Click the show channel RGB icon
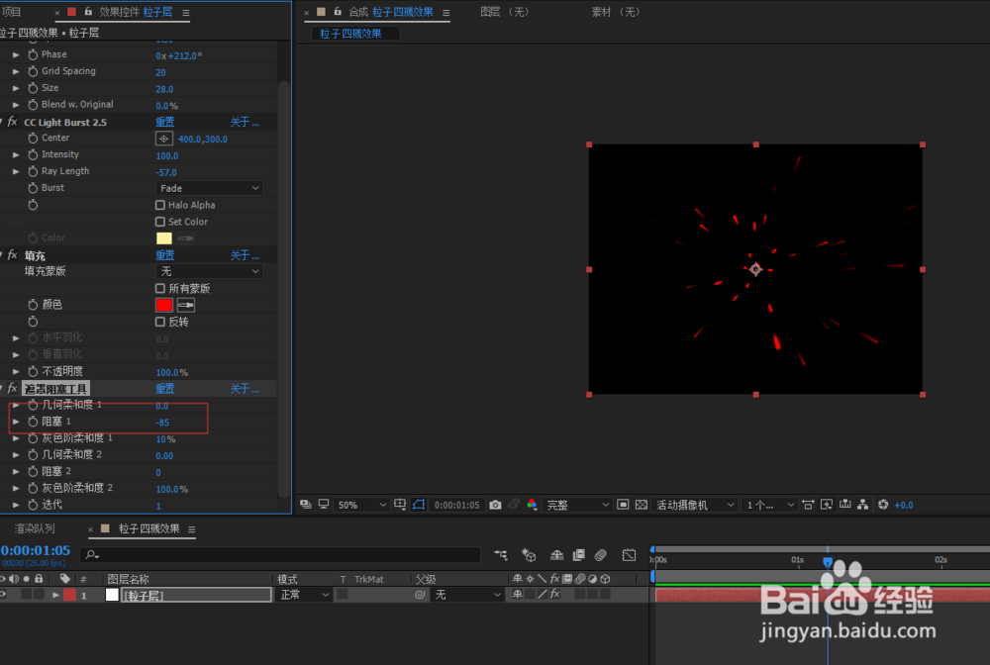This screenshot has height=665, width=990. pyautogui.click(x=532, y=505)
